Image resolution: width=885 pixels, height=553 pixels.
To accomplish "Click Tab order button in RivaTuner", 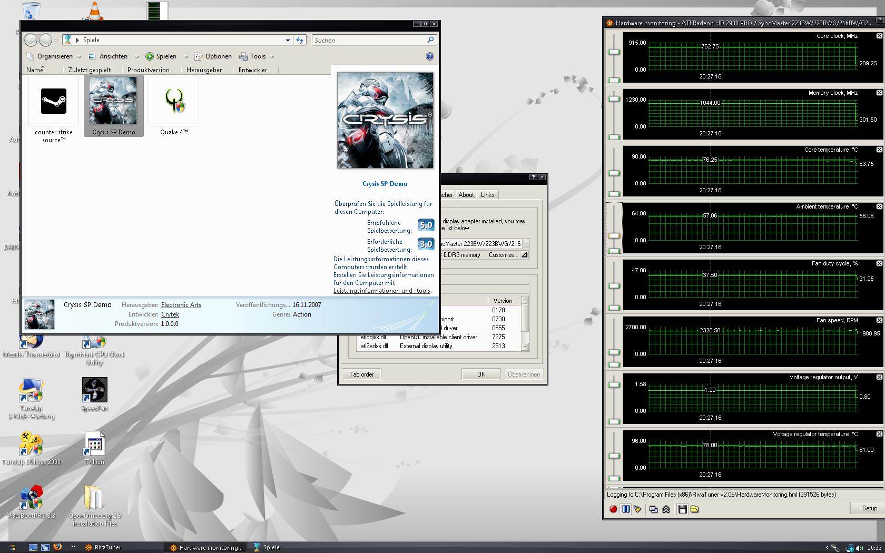I will (x=361, y=374).
